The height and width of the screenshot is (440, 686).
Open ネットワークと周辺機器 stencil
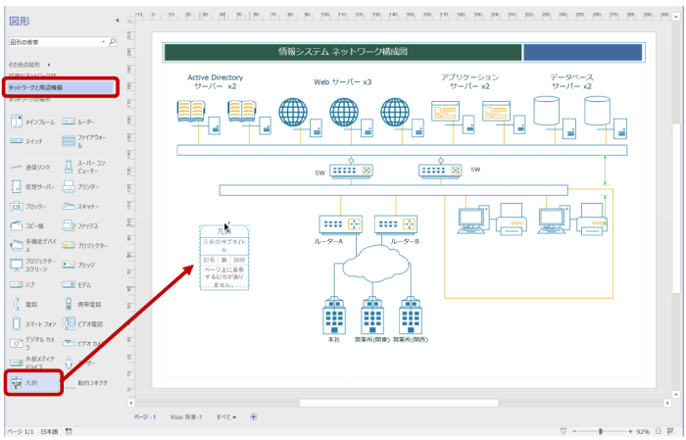point(57,87)
